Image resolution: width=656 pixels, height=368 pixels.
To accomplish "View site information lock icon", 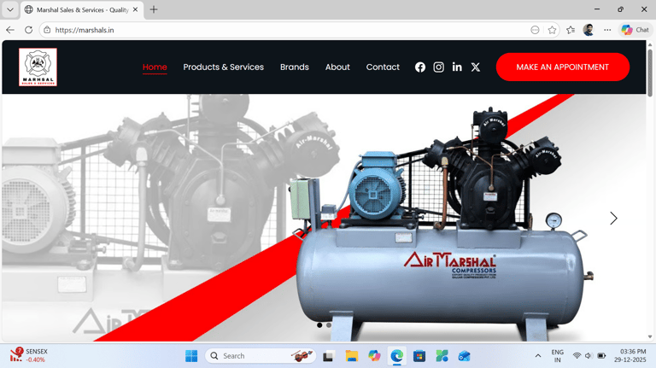I will 47,30.
